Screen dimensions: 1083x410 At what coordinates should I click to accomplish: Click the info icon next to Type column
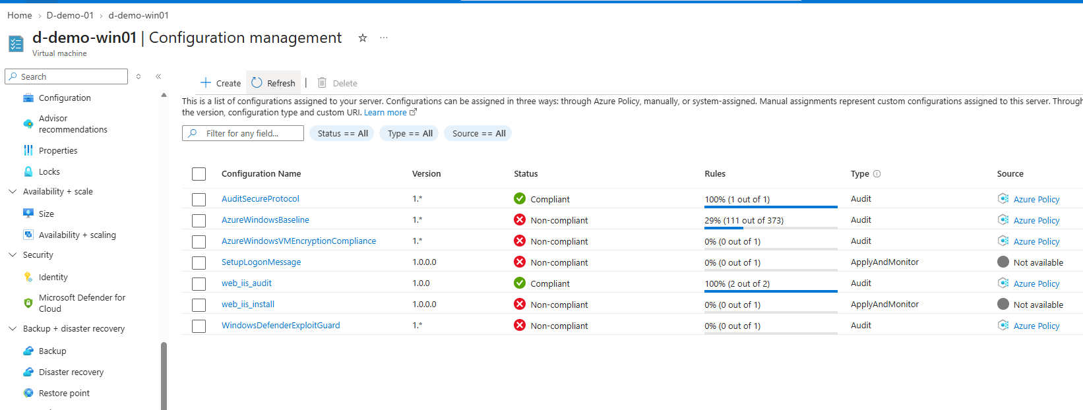(877, 174)
